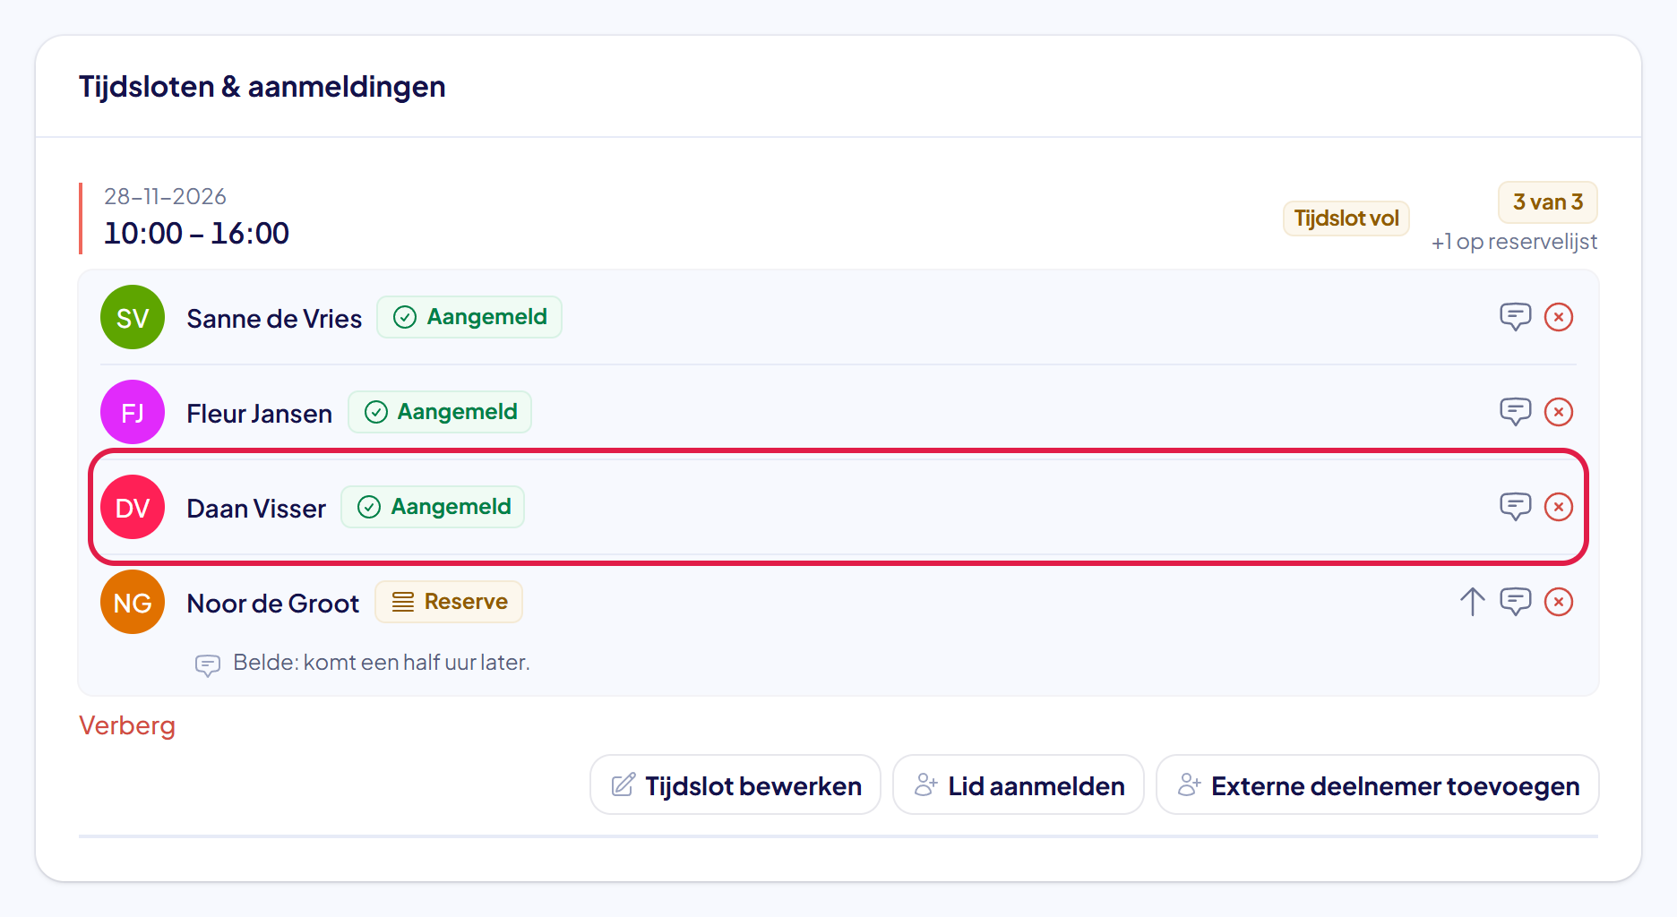Select the name Sanne de Vries
Image resolution: width=1677 pixels, height=917 pixels.
point(274,319)
